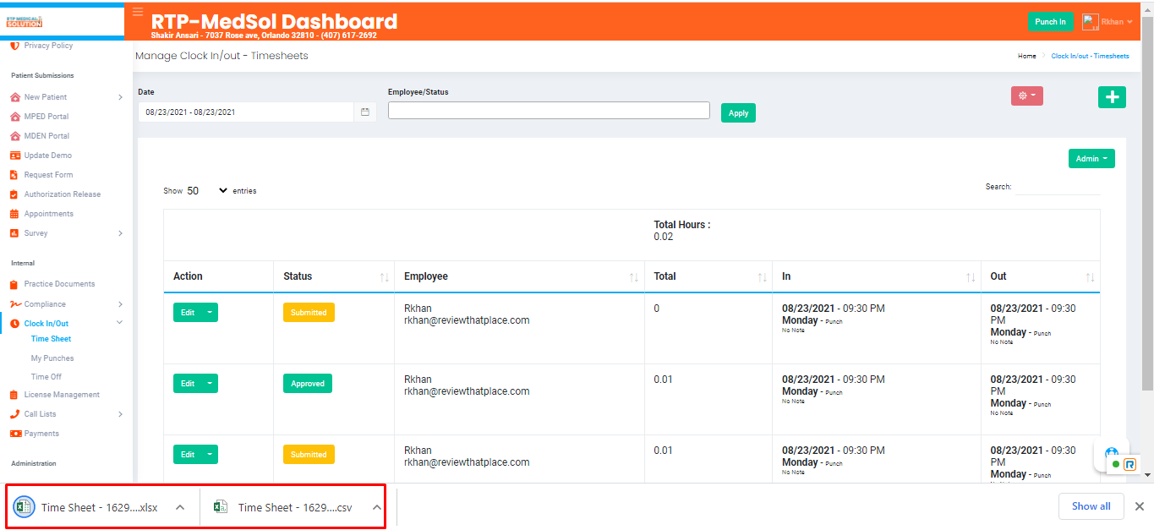This screenshot has height=530, width=1154.
Task: Click Show all downloads button
Action: 1091,506
